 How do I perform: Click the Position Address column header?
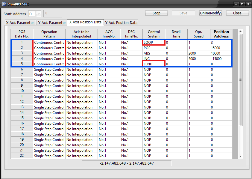click(x=221, y=34)
